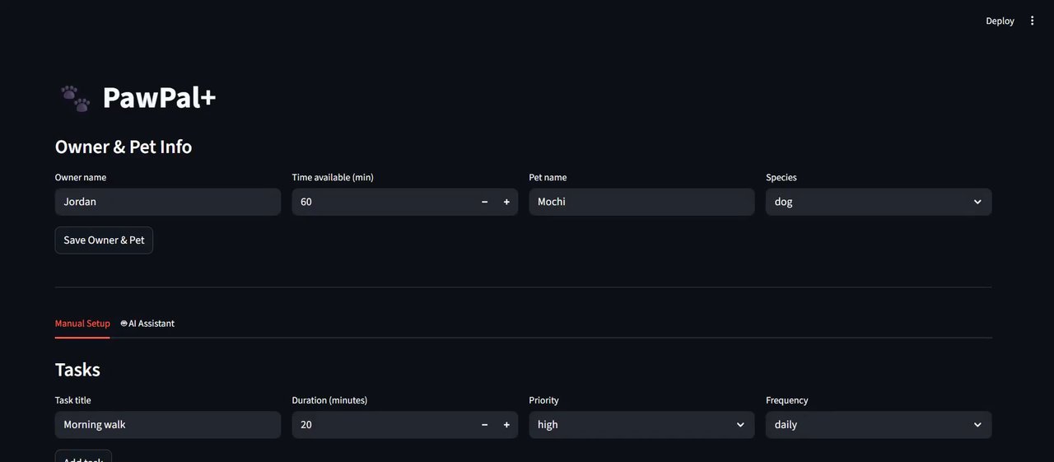Decrease task Duration with minus icon
The width and height of the screenshot is (1054, 462).
point(484,425)
